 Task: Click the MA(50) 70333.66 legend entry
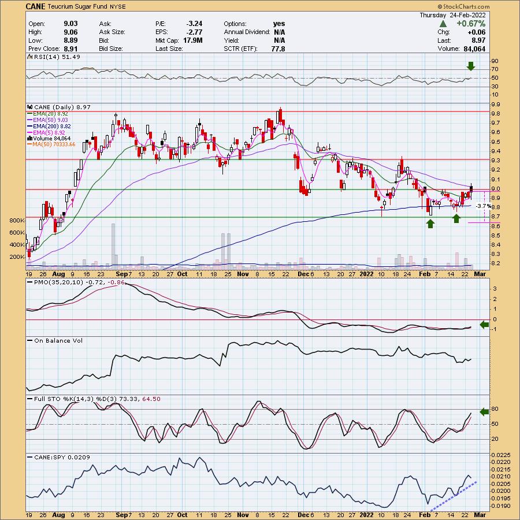pyautogui.click(x=54, y=144)
